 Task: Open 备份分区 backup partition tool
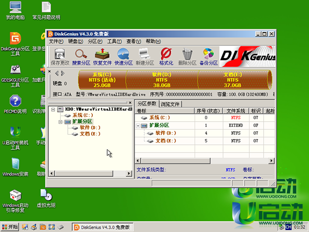pos(209,57)
